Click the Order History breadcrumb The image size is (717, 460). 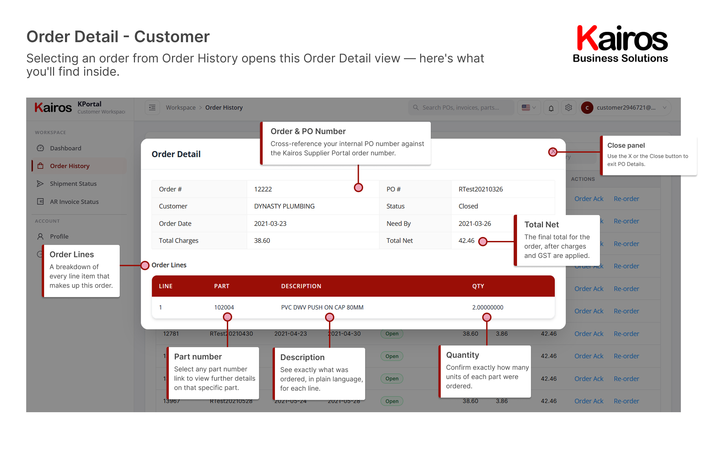[224, 108]
